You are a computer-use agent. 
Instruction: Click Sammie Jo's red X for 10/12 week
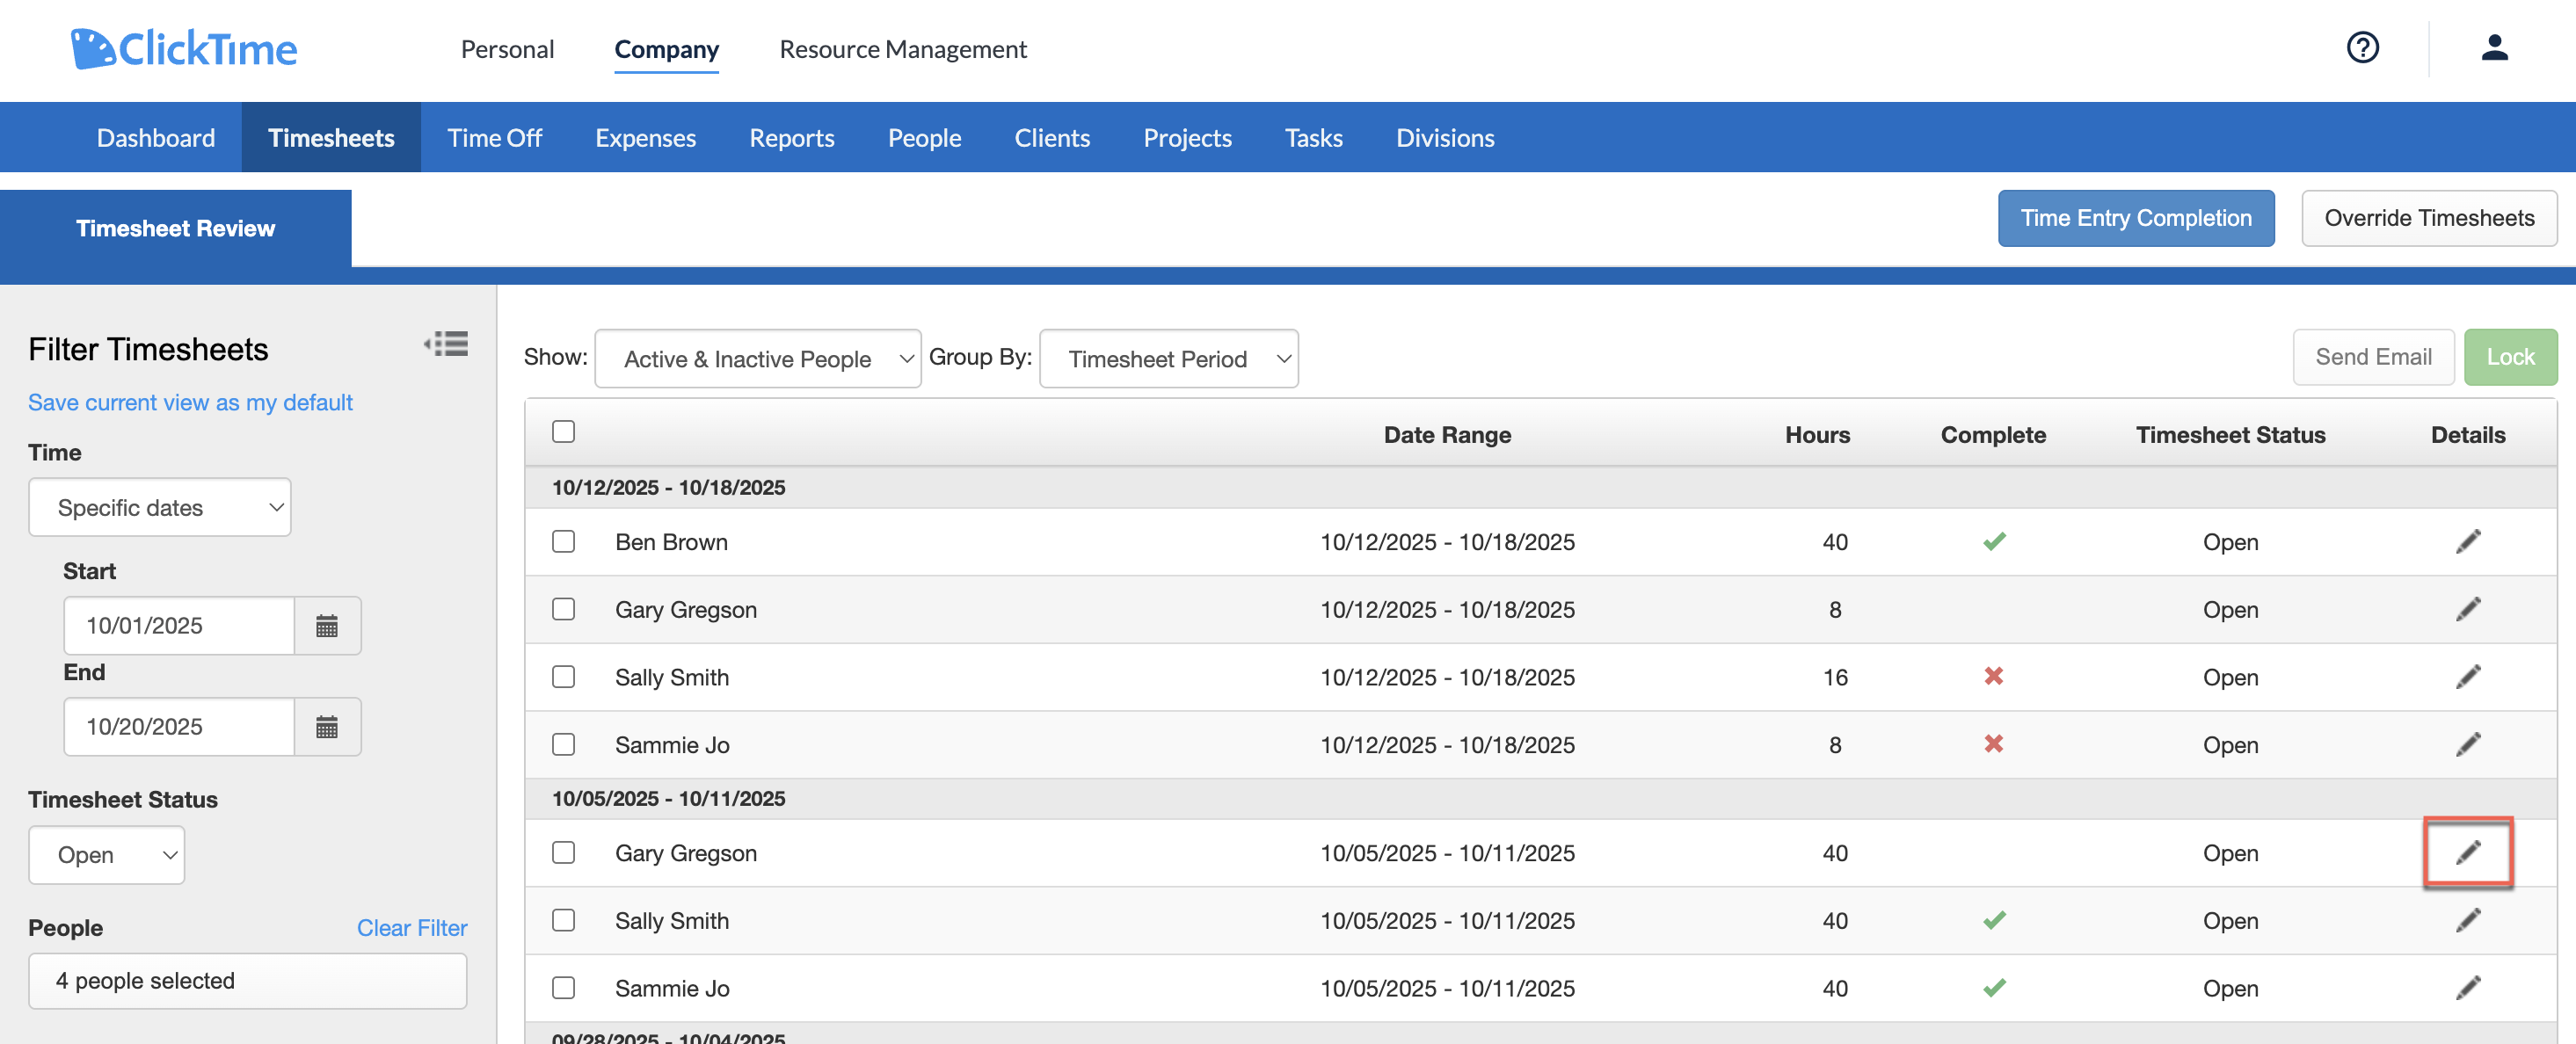[1994, 743]
